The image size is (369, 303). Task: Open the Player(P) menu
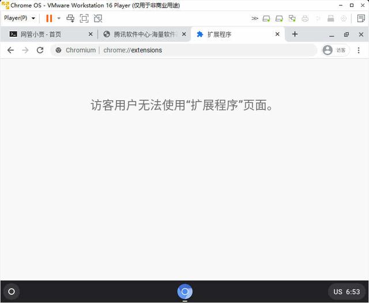point(20,18)
